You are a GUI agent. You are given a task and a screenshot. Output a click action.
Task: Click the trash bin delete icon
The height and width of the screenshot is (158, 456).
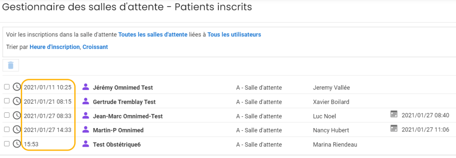[11, 65]
